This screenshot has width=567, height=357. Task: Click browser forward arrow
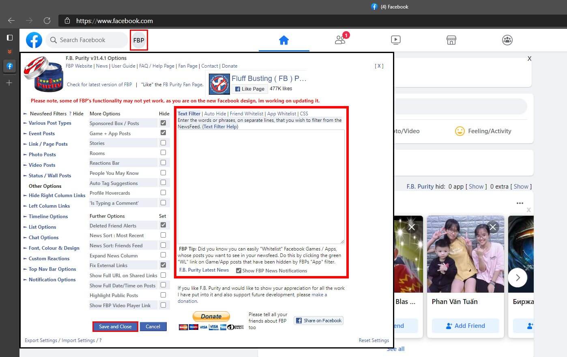[29, 21]
